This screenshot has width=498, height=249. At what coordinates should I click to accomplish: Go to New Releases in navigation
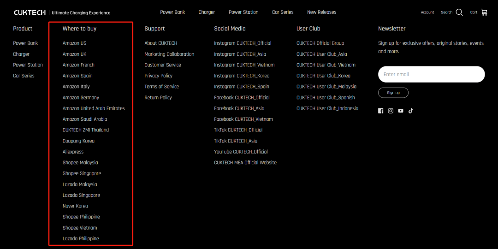(x=321, y=12)
